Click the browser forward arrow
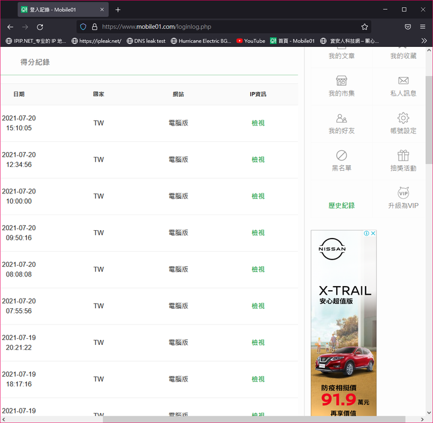The image size is (433, 423). coord(25,27)
